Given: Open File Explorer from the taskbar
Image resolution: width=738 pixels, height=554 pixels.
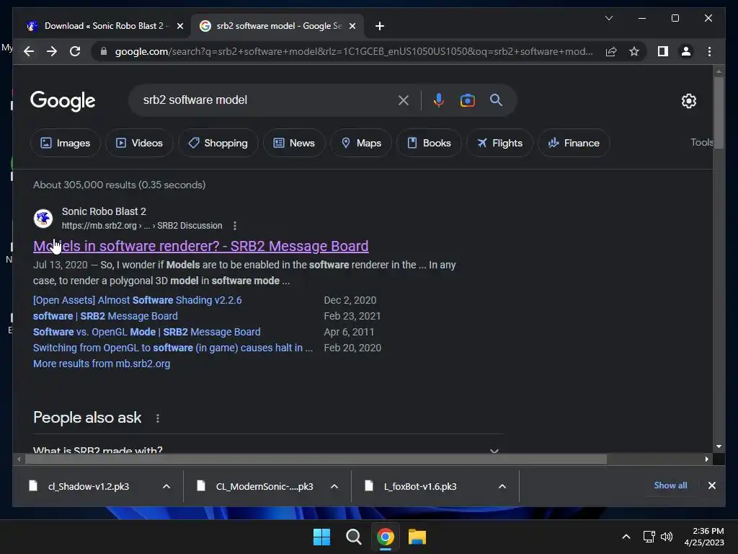Looking at the screenshot, I should [x=417, y=537].
